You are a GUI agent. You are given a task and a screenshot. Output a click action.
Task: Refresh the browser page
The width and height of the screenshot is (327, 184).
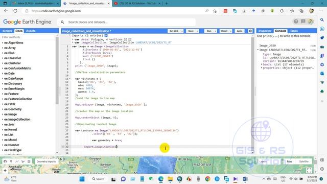tap(15, 11)
